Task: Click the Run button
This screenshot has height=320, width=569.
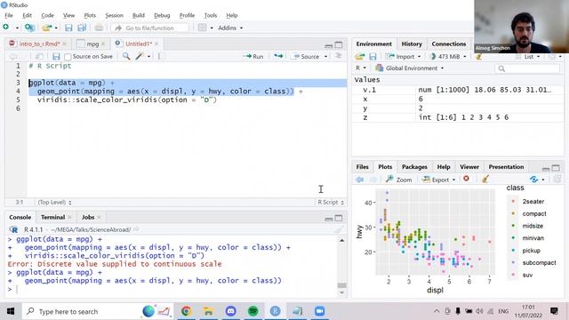Action: click(252, 57)
